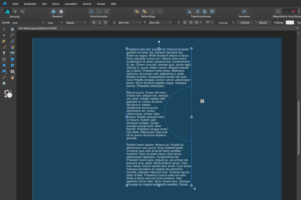The image size is (301, 200).
Task: Select the Place Image tool
Action: coord(12,53)
